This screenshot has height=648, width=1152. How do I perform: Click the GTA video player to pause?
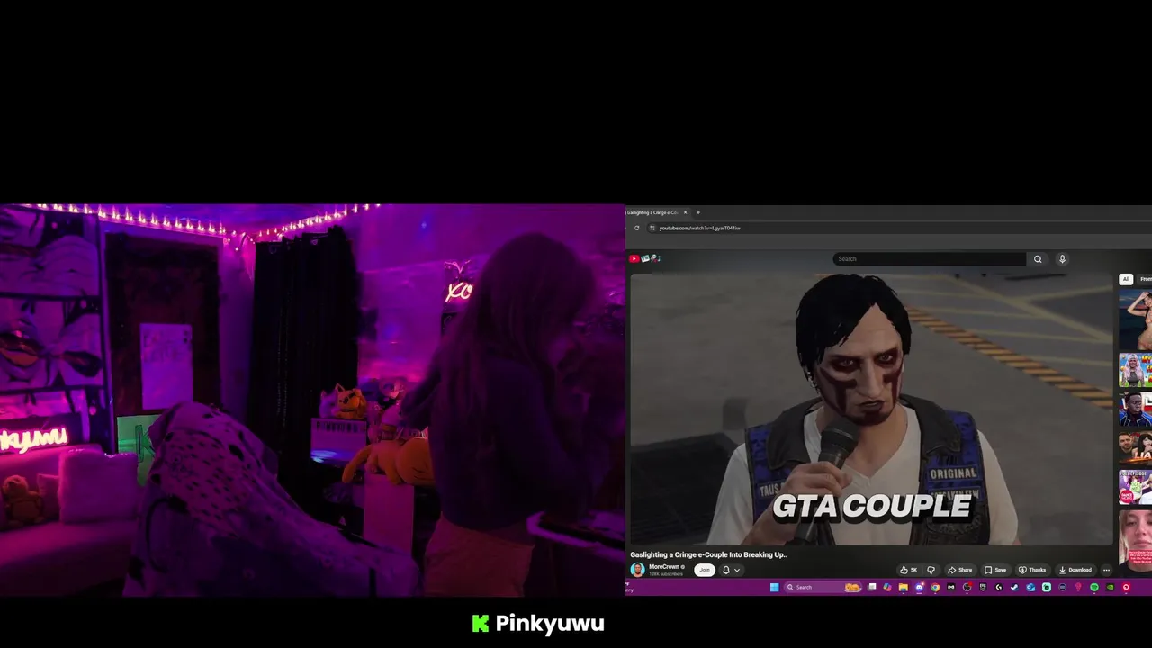point(871,409)
